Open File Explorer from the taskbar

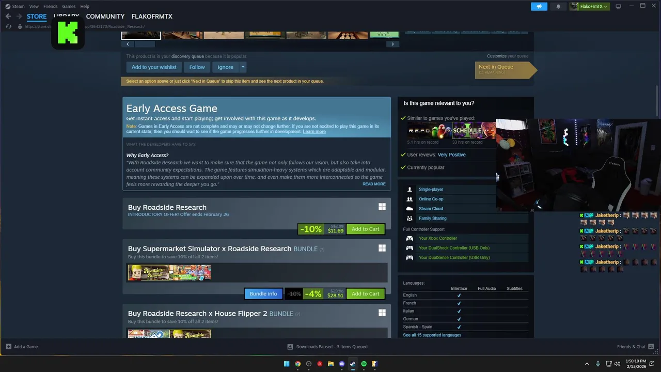(x=330, y=364)
